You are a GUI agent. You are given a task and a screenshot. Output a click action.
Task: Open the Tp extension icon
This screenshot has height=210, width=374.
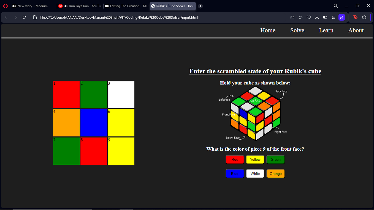pyautogui.click(x=355, y=17)
